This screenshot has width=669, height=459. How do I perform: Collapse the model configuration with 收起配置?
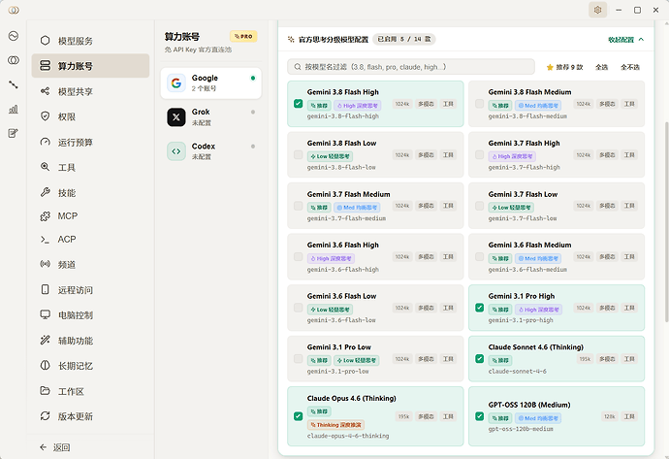(x=626, y=40)
